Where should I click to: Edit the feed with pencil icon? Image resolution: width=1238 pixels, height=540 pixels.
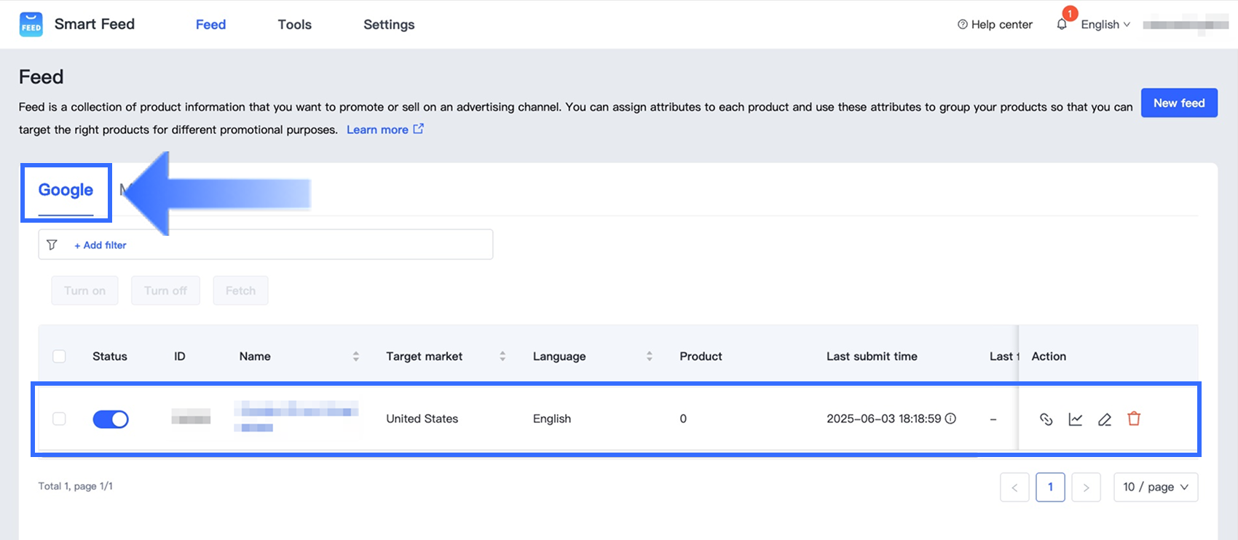(x=1104, y=419)
